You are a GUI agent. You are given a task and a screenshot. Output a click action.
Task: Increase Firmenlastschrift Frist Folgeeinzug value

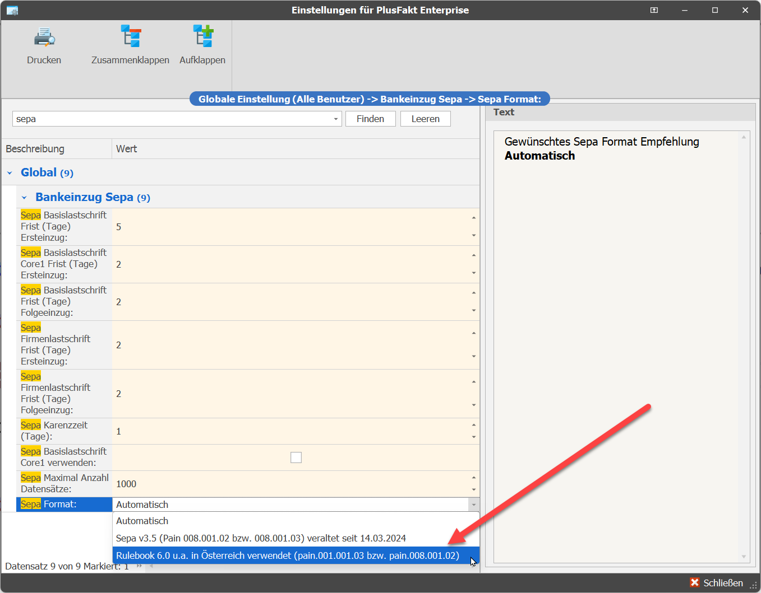click(474, 382)
